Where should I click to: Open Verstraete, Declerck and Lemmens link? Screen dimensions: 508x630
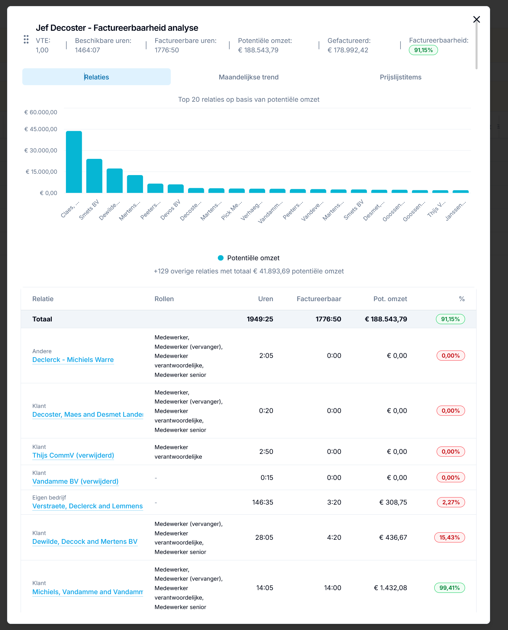pyautogui.click(x=88, y=506)
